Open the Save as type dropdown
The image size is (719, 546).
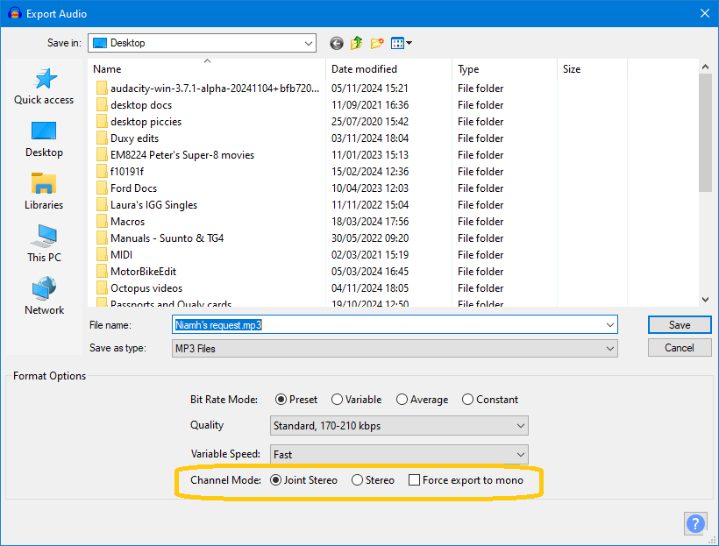pyautogui.click(x=395, y=349)
